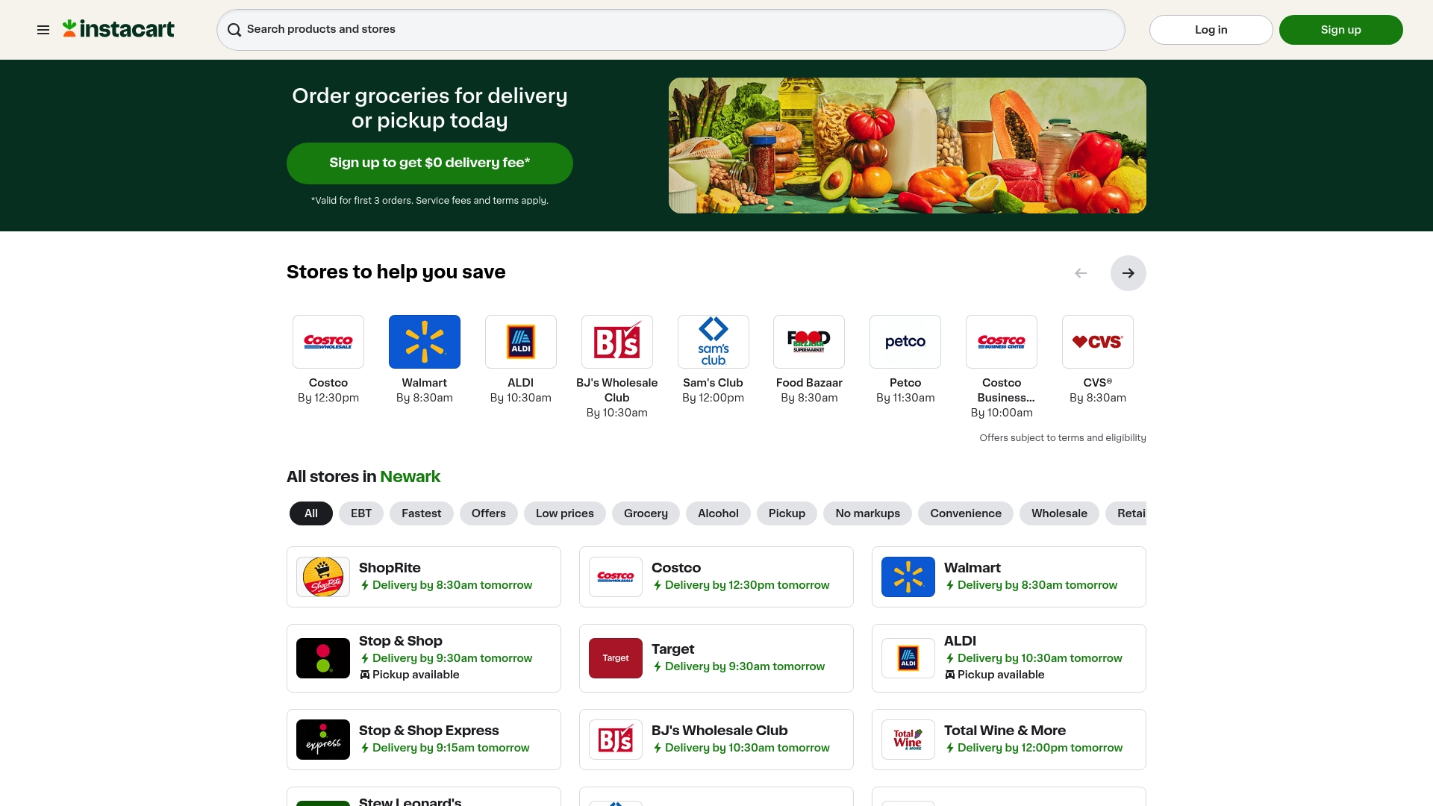Click the BJ's logo in store list
Viewport: 1433px width, 806px height.
pyautogui.click(x=616, y=740)
